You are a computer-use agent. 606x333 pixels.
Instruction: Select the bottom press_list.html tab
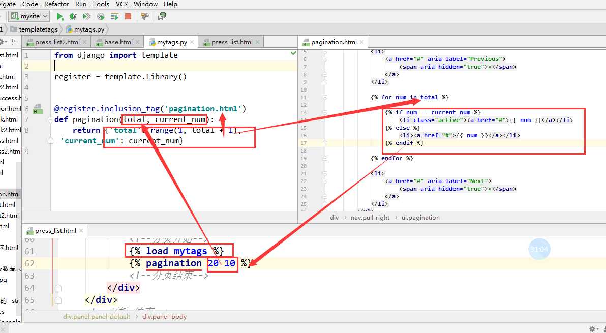pos(55,231)
